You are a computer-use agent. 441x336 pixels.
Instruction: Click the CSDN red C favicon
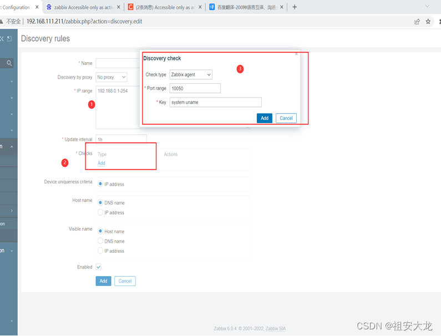[x=130, y=7]
